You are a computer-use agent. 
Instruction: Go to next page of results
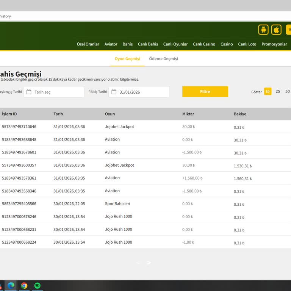pyautogui.click(x=149, y=263)
